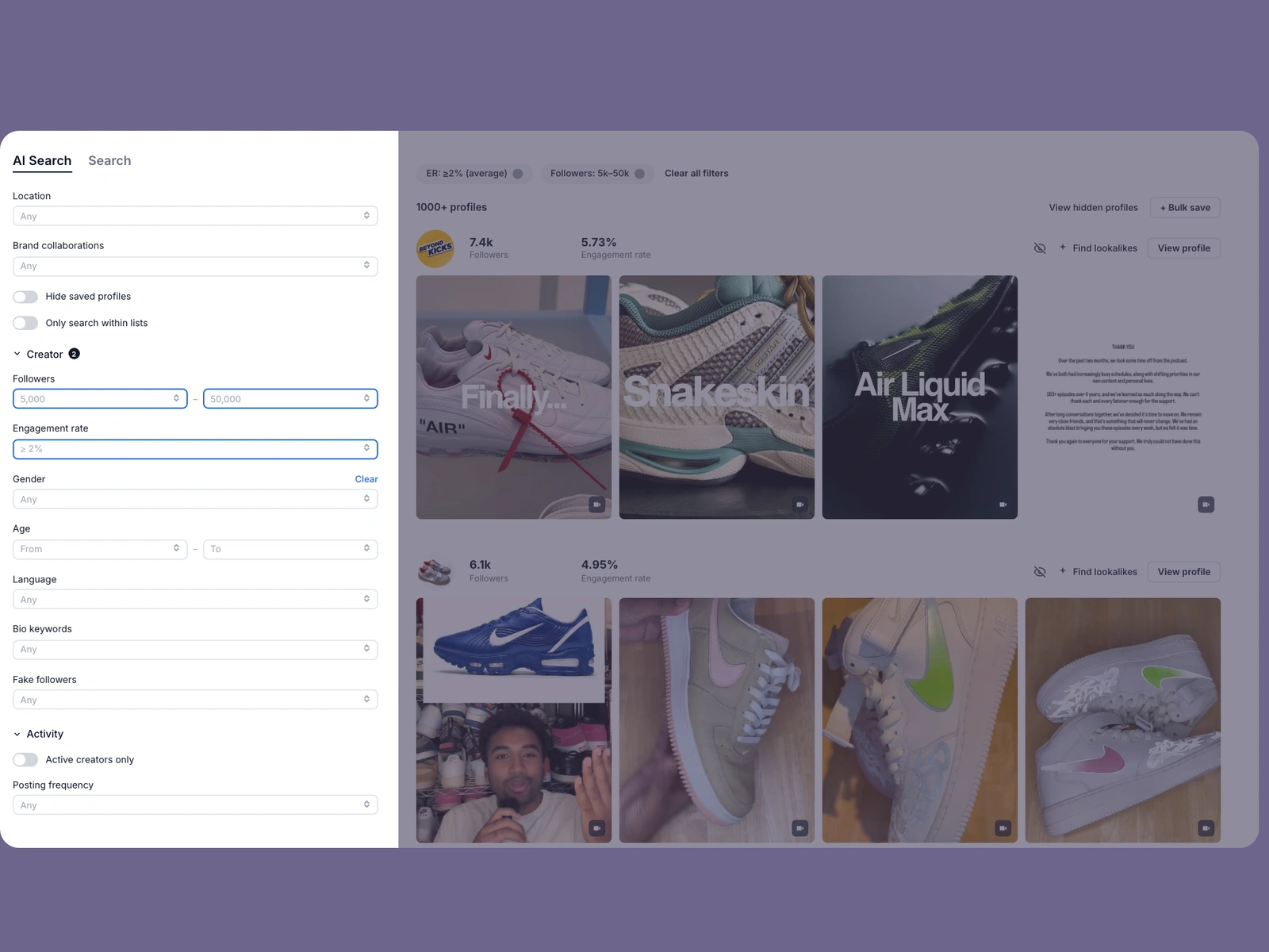Hide the 7.4k followers profile

(x=1040, y=248)
